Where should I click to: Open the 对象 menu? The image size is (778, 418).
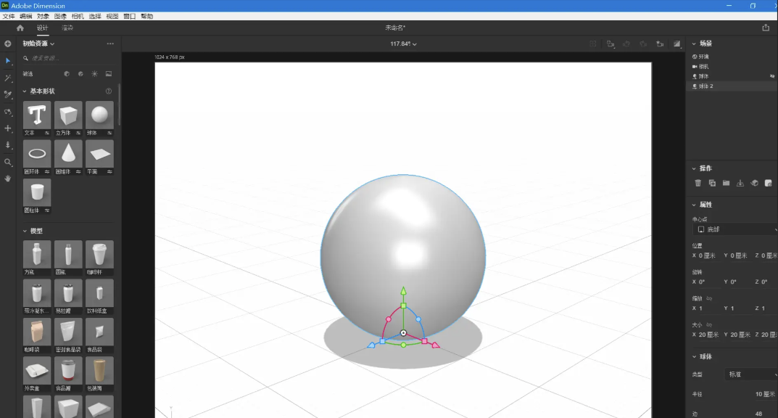pyautogui.click(x=44, y=16)
